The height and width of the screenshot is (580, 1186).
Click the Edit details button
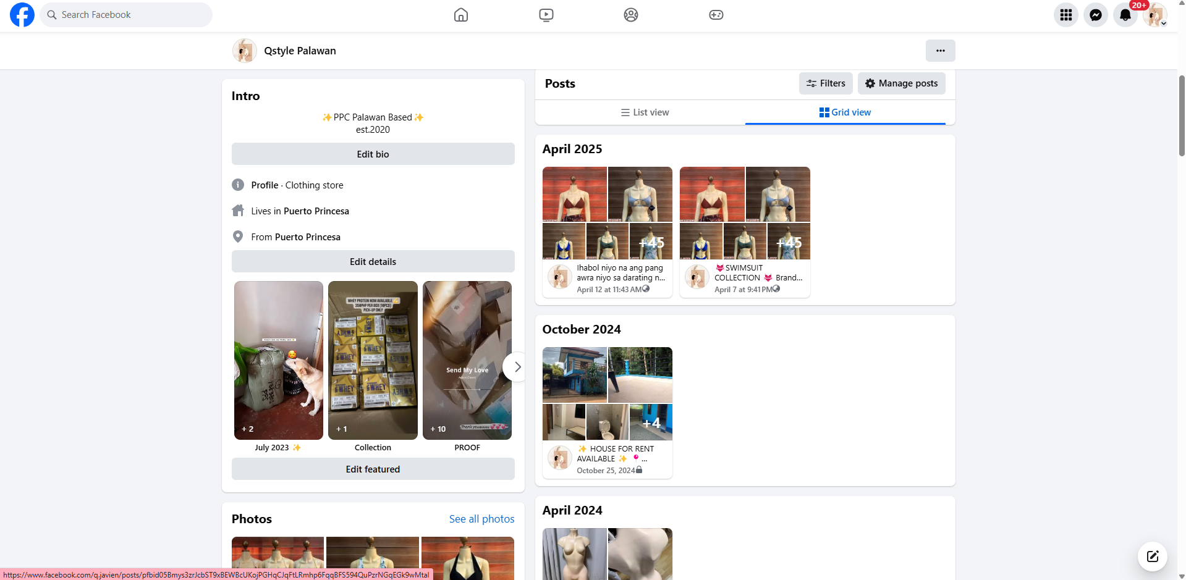click(x=373, y=262)
